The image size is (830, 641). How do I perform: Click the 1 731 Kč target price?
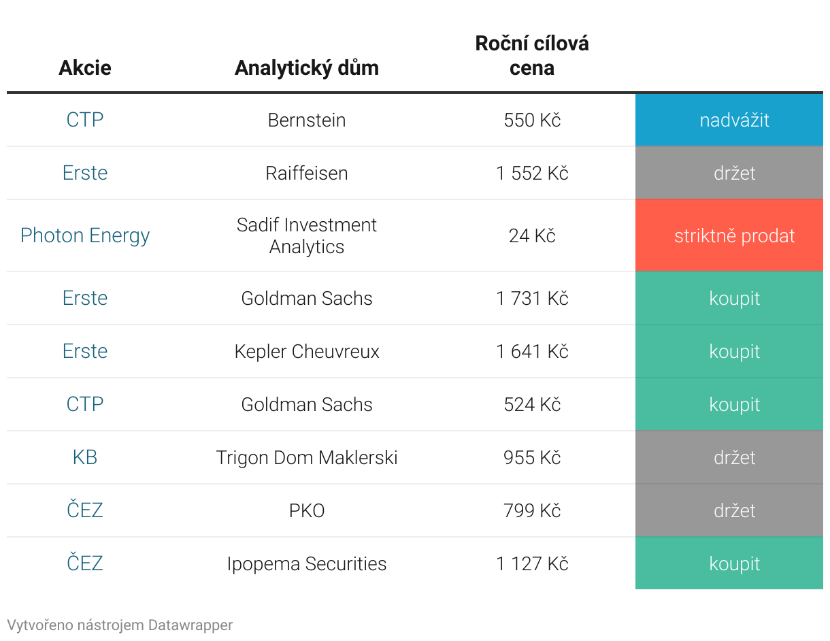pyautogui.click(x=532, y=298)
